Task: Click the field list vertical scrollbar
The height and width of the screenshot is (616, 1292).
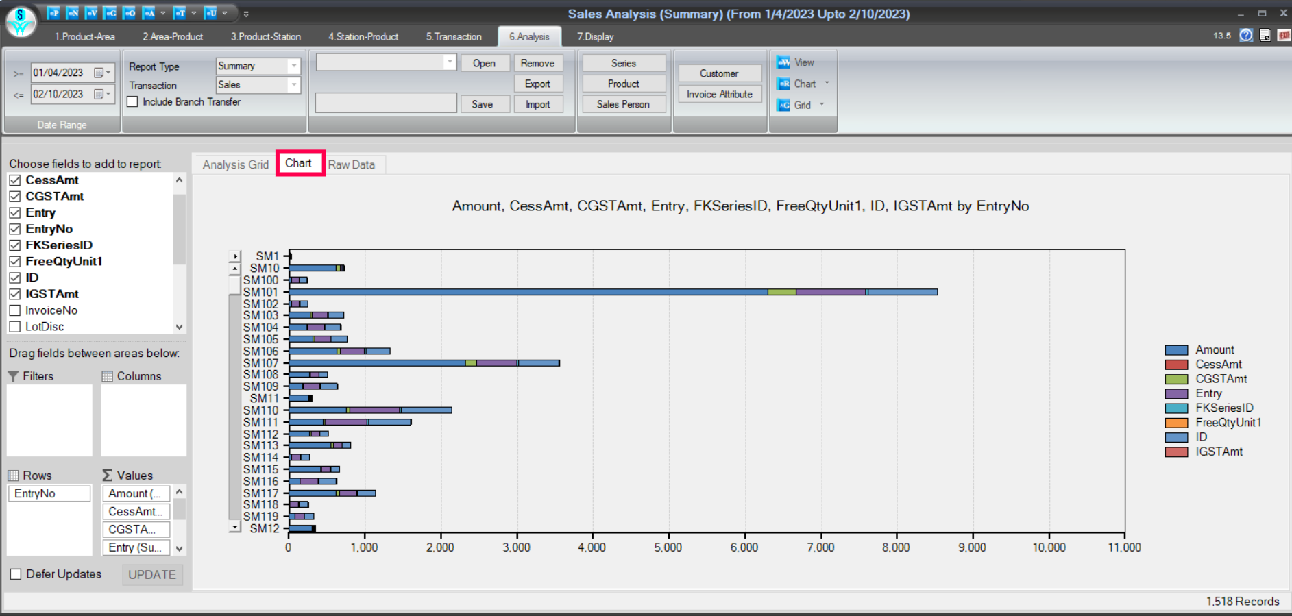Action: pyautogui.click(x=180, y=253)
